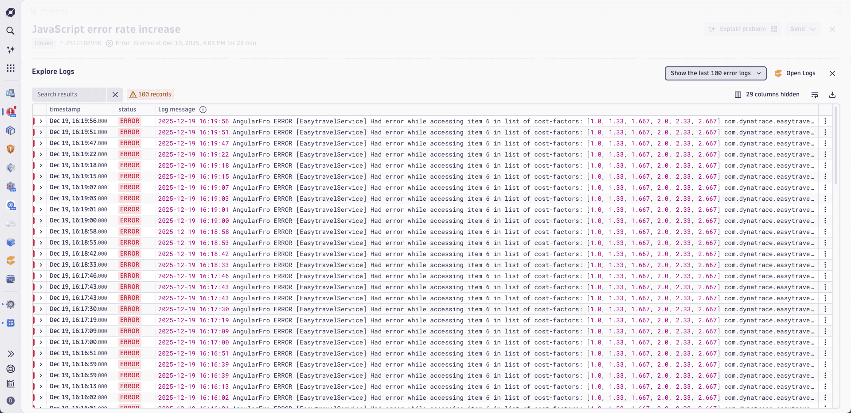
Task: Open the 'Show the last 100 error logs' dropdown
Action: coord(715,73)
